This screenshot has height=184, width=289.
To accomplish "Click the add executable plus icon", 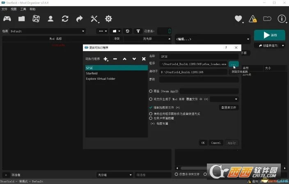I will click(106, 59).
